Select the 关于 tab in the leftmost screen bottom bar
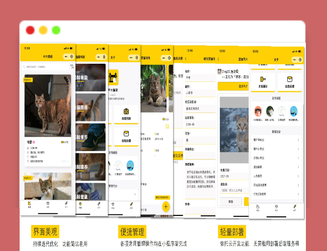The width and height of the screenshot is (327, 251). (x=66, y=204)
